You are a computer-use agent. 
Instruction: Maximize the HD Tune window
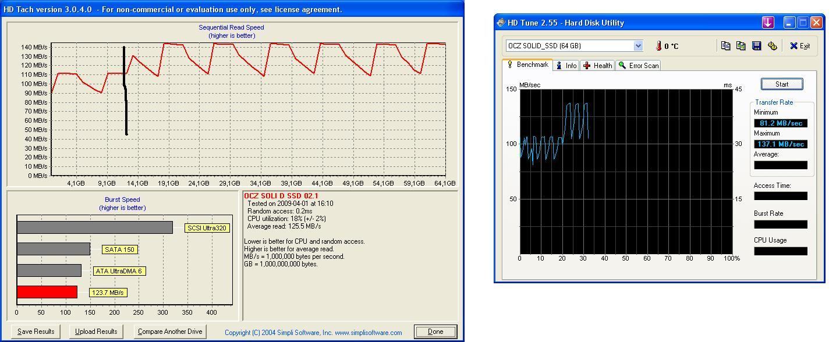coord(803,23)
